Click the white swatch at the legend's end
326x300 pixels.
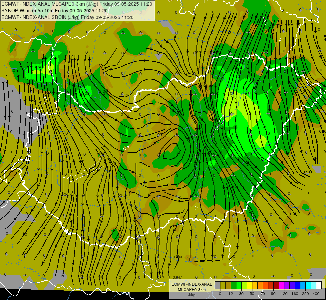[x=319, y=285]
